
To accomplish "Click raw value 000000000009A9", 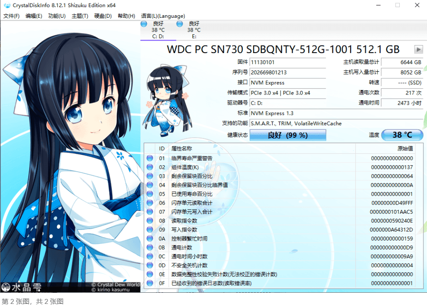I will 392,256.
